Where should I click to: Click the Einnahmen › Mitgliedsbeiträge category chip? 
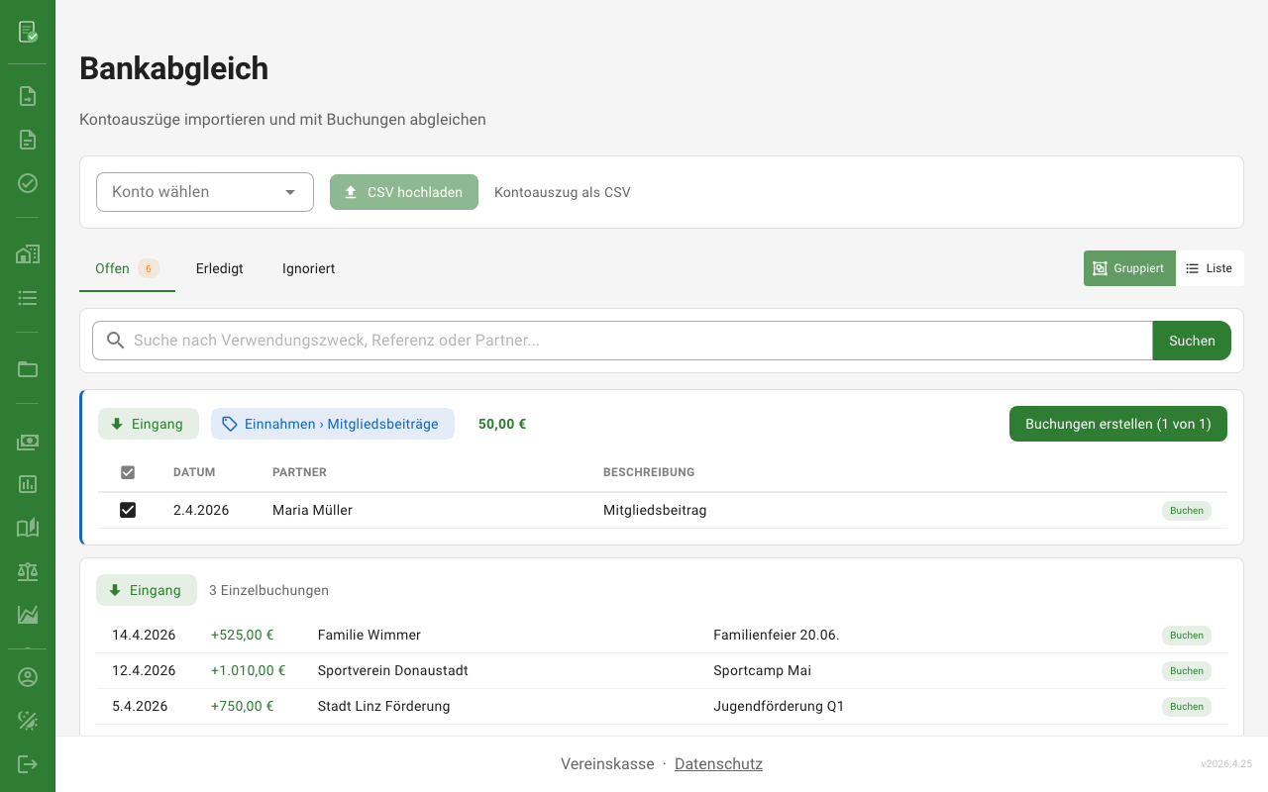coord(332,424)
